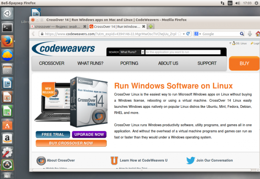Click the network indicator in top panel
This screenshot has height=179, width=260.
tap(222, 3)
